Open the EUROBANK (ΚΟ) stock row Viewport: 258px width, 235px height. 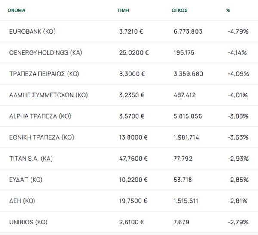pos(129,31)
